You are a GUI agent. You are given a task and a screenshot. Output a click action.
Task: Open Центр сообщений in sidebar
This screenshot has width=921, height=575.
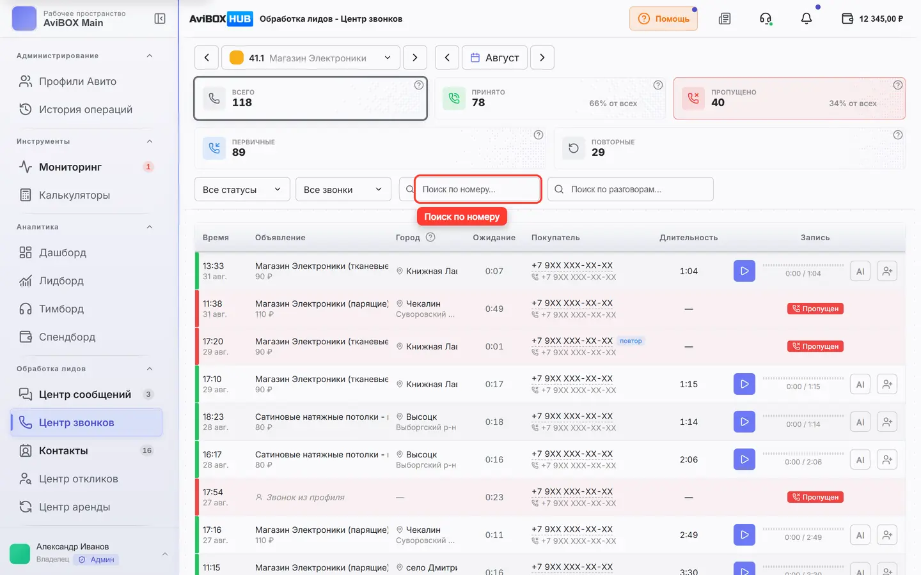(x=86, y=394)
